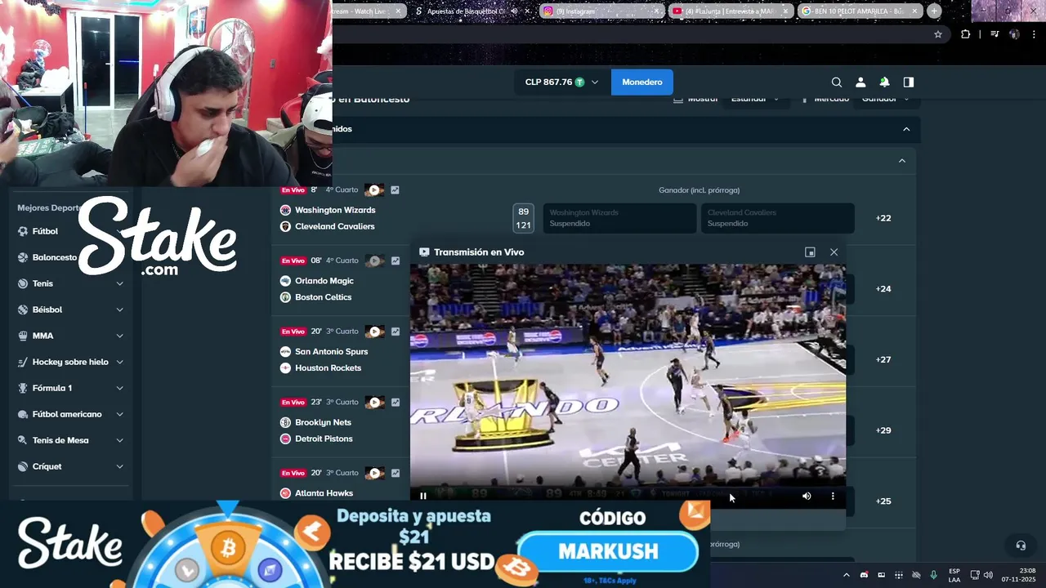This screenshot has width=1046, height=588.
Task: Open the system volume tray icon
Action: coord(988,575)
